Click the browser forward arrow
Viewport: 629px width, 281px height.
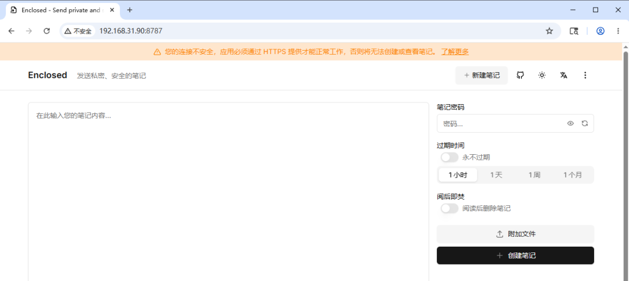(x=29, y=31)
